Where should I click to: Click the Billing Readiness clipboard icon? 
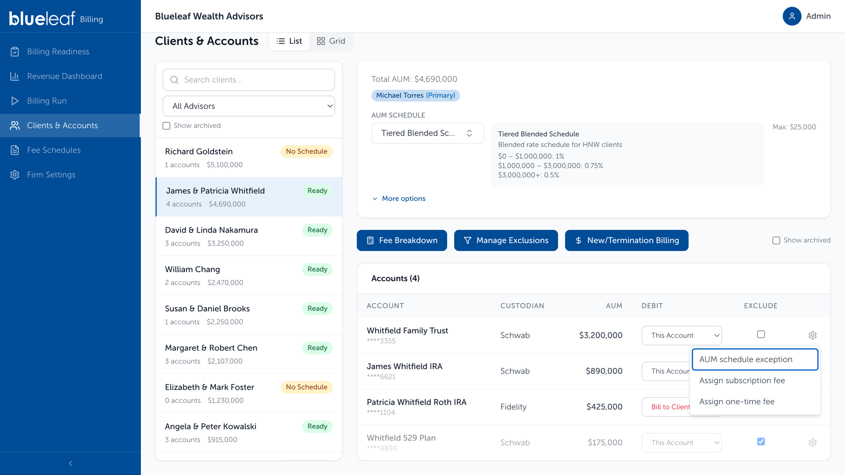pyautogui.click(x=15, y=51)
